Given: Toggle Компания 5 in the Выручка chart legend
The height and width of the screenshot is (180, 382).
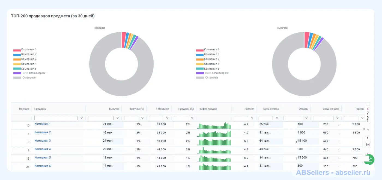Looking at the screenshot, I should coord(208,69).
